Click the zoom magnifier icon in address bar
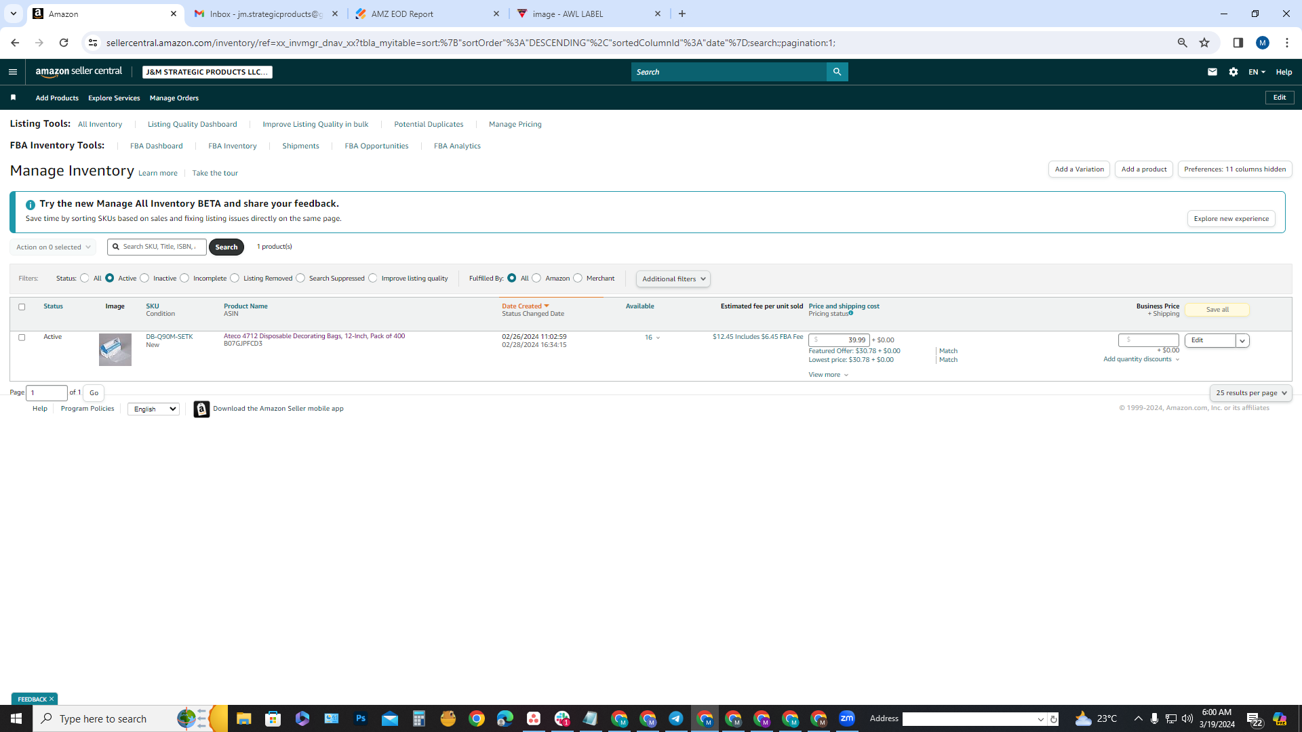 (x=1182, y=43)
